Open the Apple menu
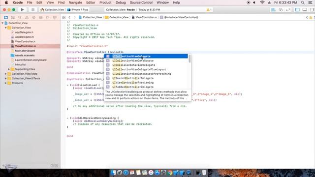315x177 pixels. pos(6,2)
